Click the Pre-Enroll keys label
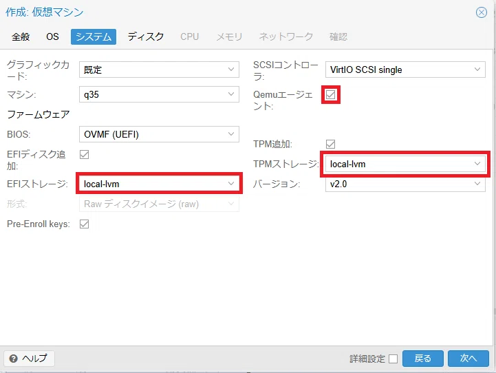Screen dimensions: 496x373 [x=39, y=224]
